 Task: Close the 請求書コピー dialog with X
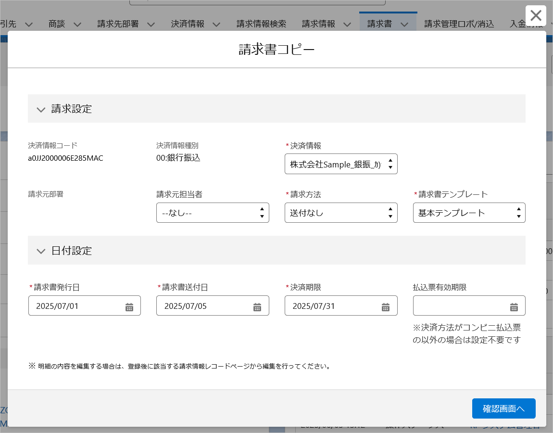pyautogui.click(x=535, y=16)
